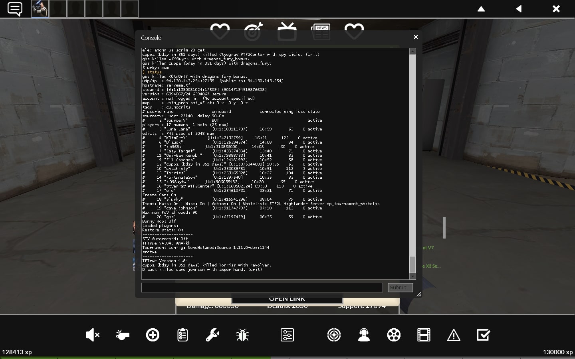Click the console scrollbar thumb
Image resolution: width=575 pixels, height=359 pixels.
coord(412,264)
